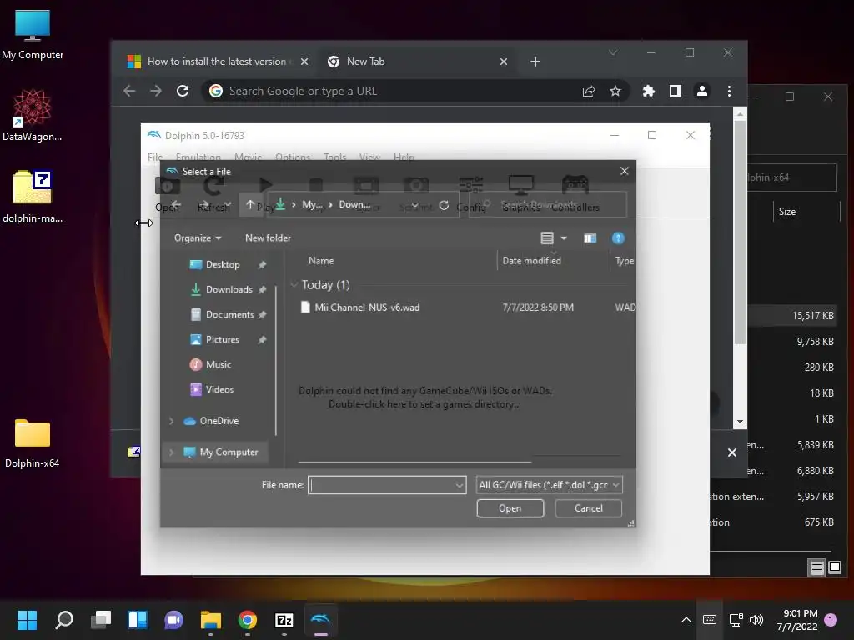
Task: Switch File Explorer to details view icon
Action: 816,568
